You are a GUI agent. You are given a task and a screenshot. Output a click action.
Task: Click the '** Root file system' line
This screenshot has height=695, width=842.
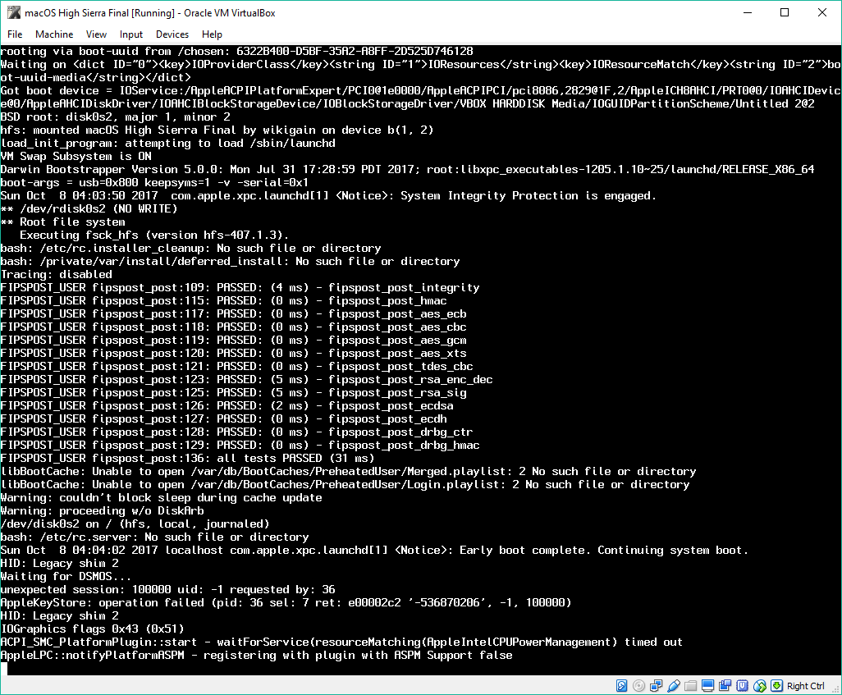(63, 222)
